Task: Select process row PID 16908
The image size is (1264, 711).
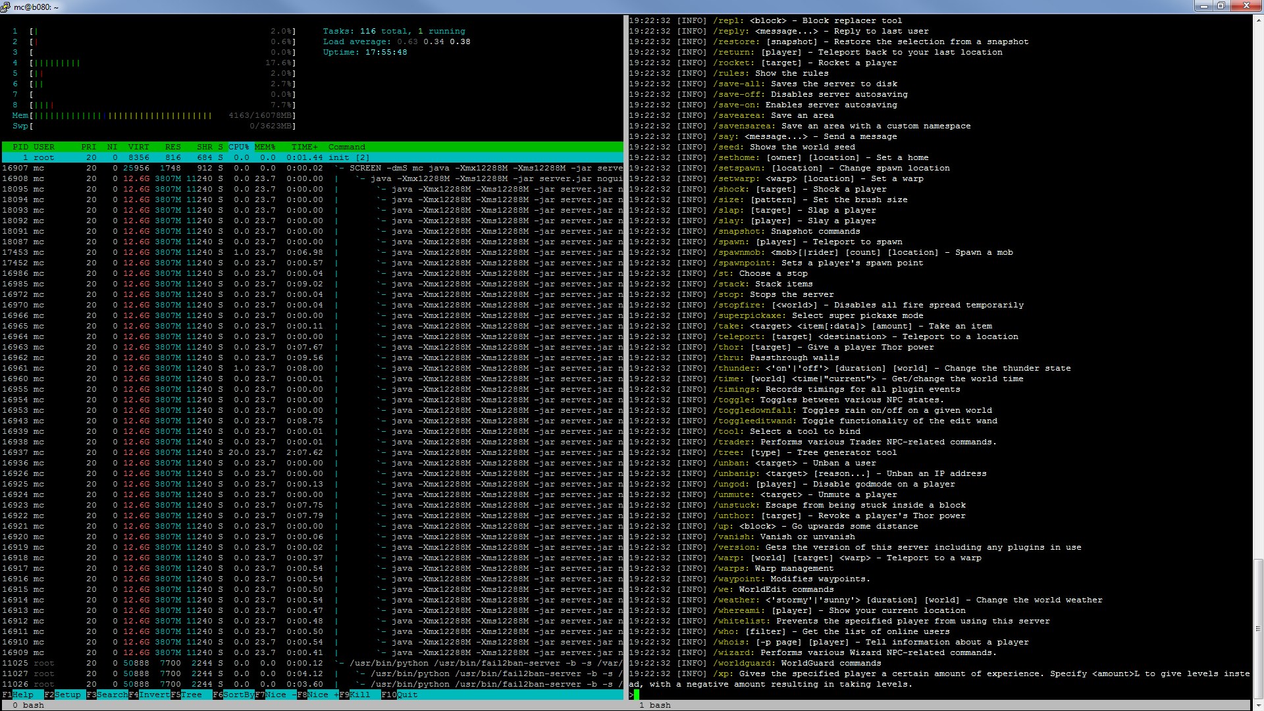Action: 313,178
